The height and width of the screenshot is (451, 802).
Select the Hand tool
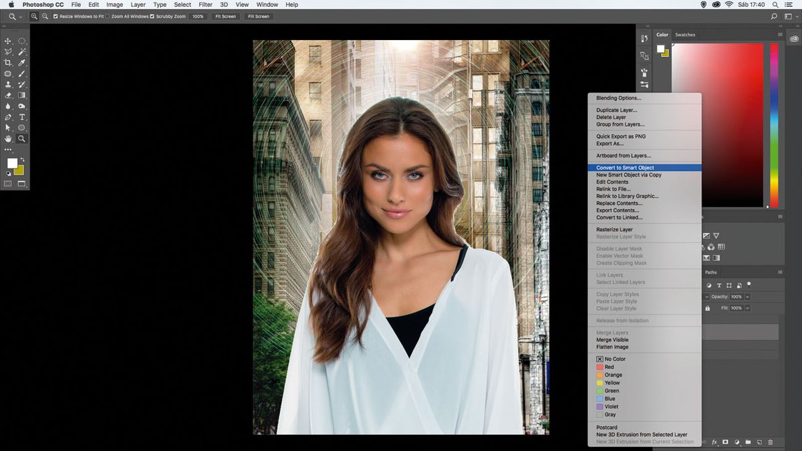[8, 138]
